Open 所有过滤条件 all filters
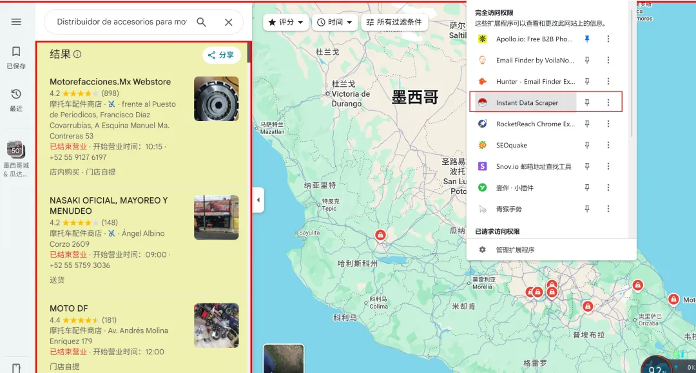Viewport: 696px width, 373px height. point(394,22)
